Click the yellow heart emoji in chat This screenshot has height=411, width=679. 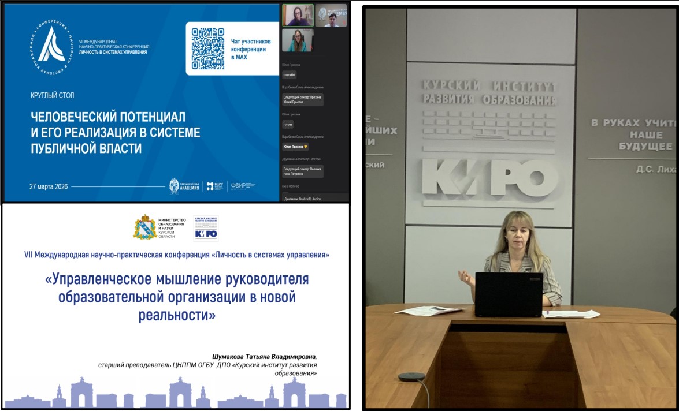click(306, 147)
